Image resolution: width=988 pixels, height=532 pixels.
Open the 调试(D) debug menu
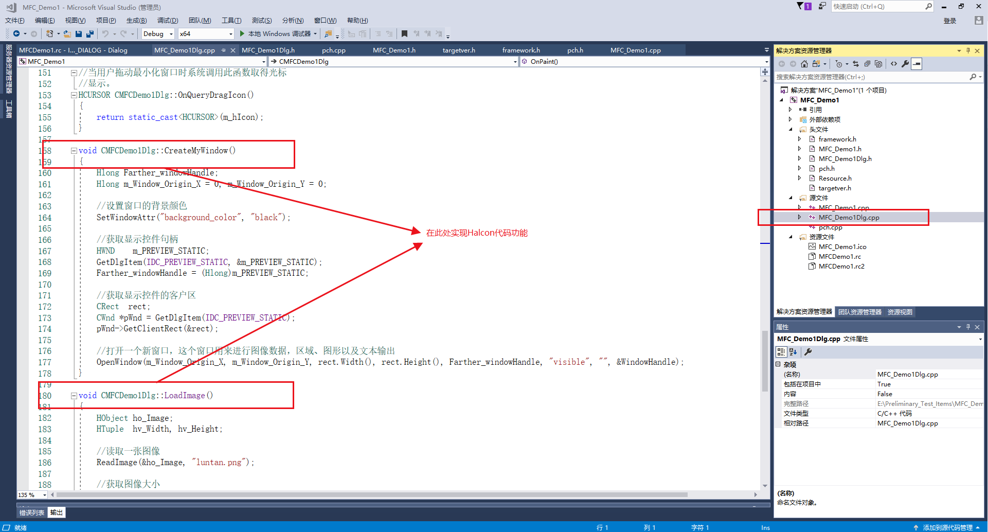coord(168,21)
